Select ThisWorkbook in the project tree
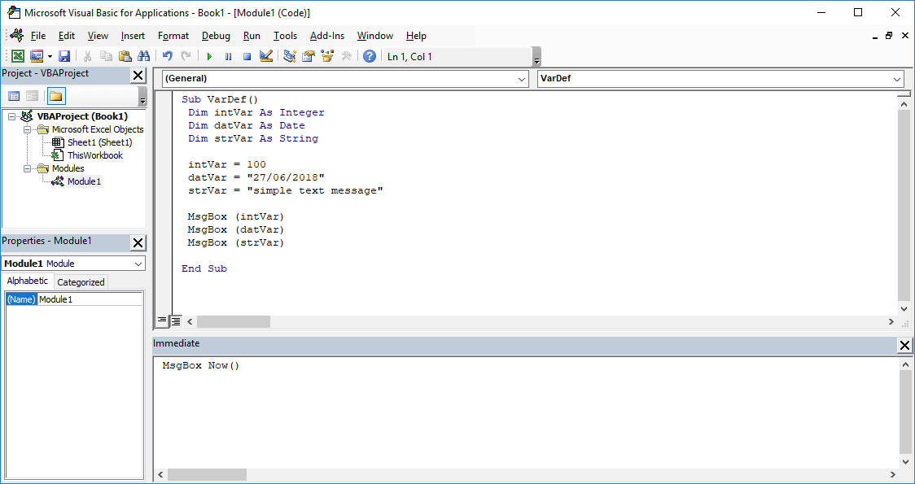Viewport: 915px width, 484px height. [95, 155]
